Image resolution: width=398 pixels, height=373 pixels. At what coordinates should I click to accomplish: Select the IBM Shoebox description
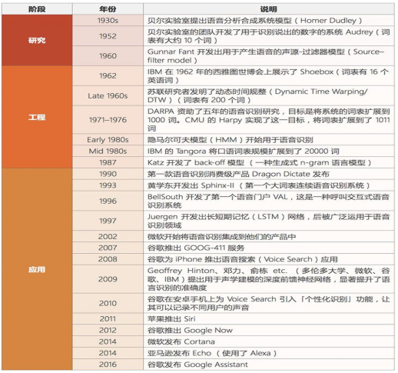point(269,76)
